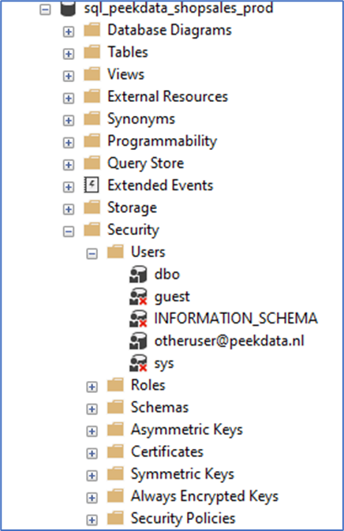Select the otheruser@peekdata.nl user icon
The width and height of the screenshot is (344, 531).
[138, 341]
